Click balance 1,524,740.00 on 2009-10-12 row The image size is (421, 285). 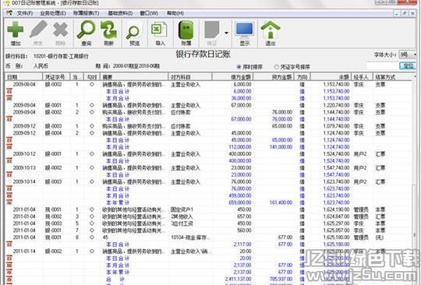336,154
